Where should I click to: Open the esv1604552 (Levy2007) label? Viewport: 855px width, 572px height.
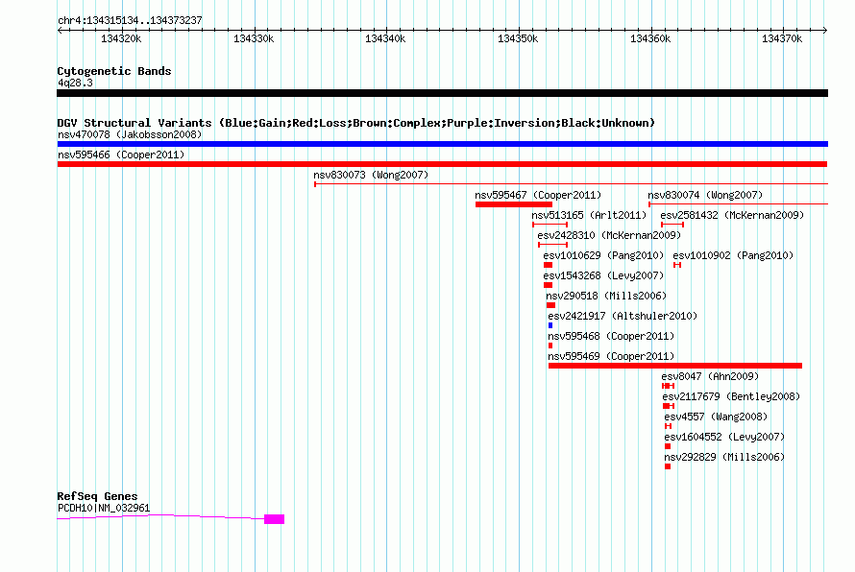pos(724,437)
